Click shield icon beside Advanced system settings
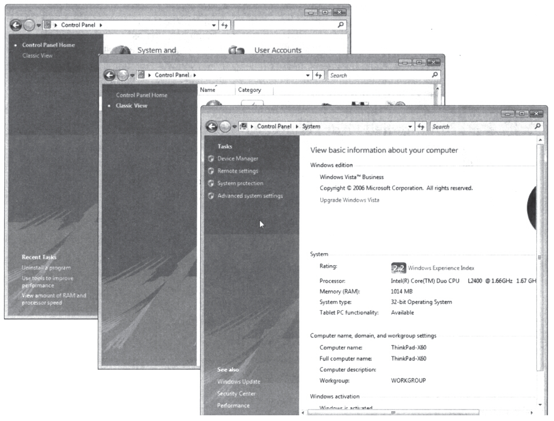 tap(211, 195)
